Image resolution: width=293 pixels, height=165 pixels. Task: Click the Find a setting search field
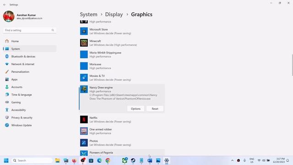point(29,30)
